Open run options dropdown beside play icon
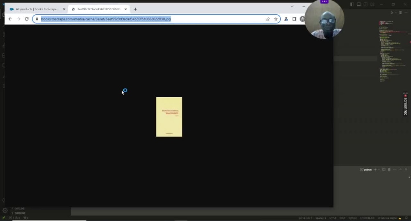The image size is (411, 221). pyautogui.click(x=395, y=13)
